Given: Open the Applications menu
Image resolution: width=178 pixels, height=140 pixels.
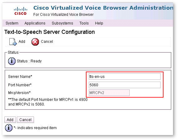Looking at the screenshot, I should point(35,23).
